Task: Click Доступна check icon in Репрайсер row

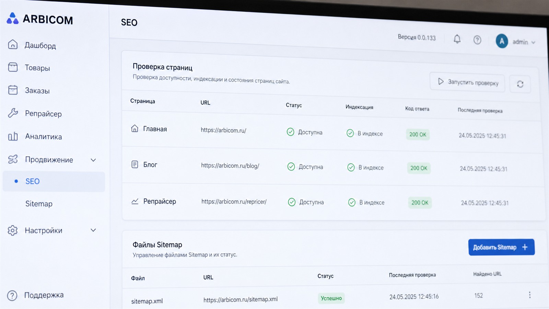Action: coord(292,202)
